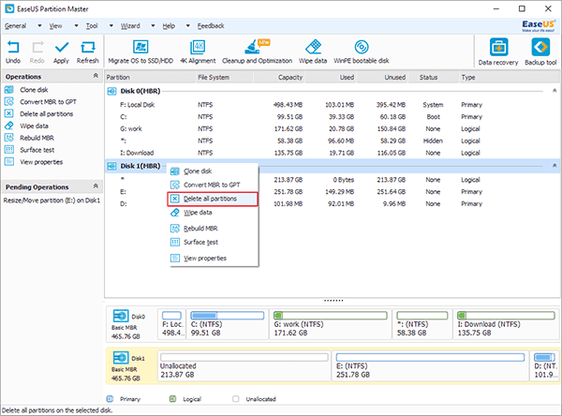Sort by the Unused column header
The image size is (562, 416).
click(382, 77)
